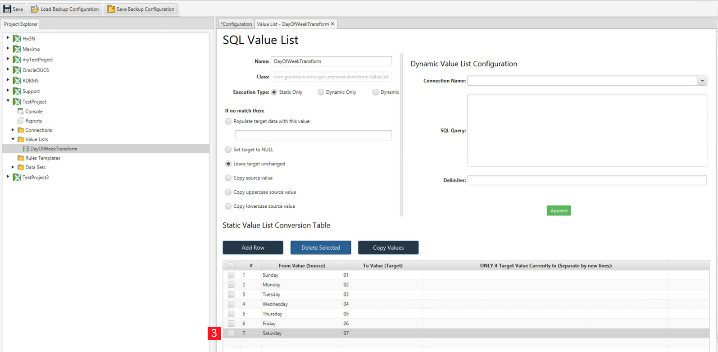Click the Maximo project icon
This screenshot has width=718, height=352.
pyautogui.click(x=17, y=49)
